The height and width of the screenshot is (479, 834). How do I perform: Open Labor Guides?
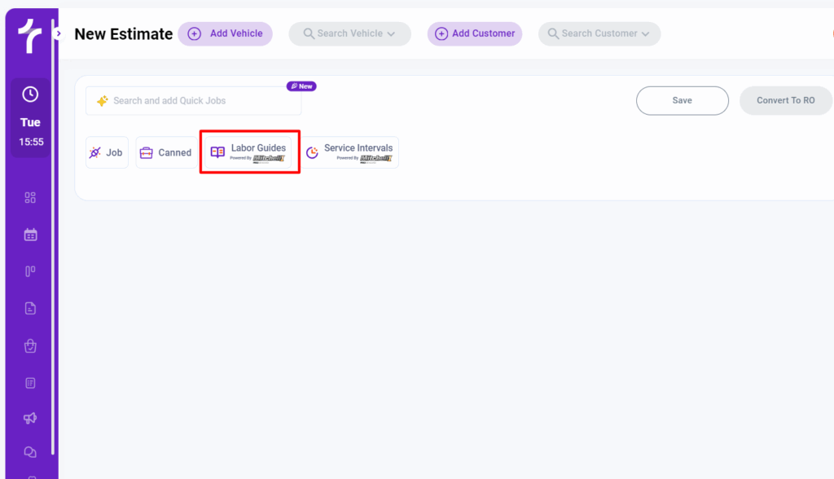coord(248,152)
